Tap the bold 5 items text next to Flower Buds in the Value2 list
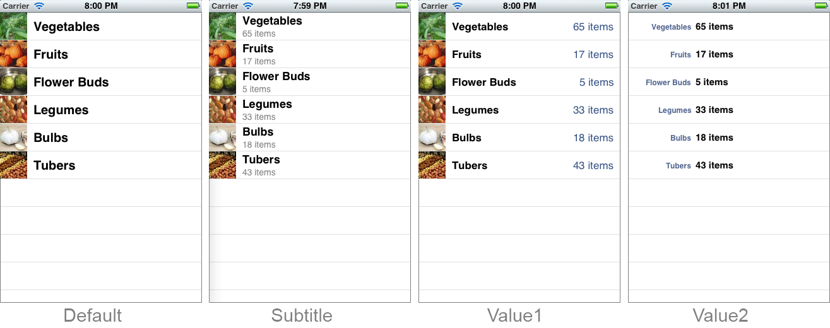Screen dimensions: 830x328 tap(711, 82)
